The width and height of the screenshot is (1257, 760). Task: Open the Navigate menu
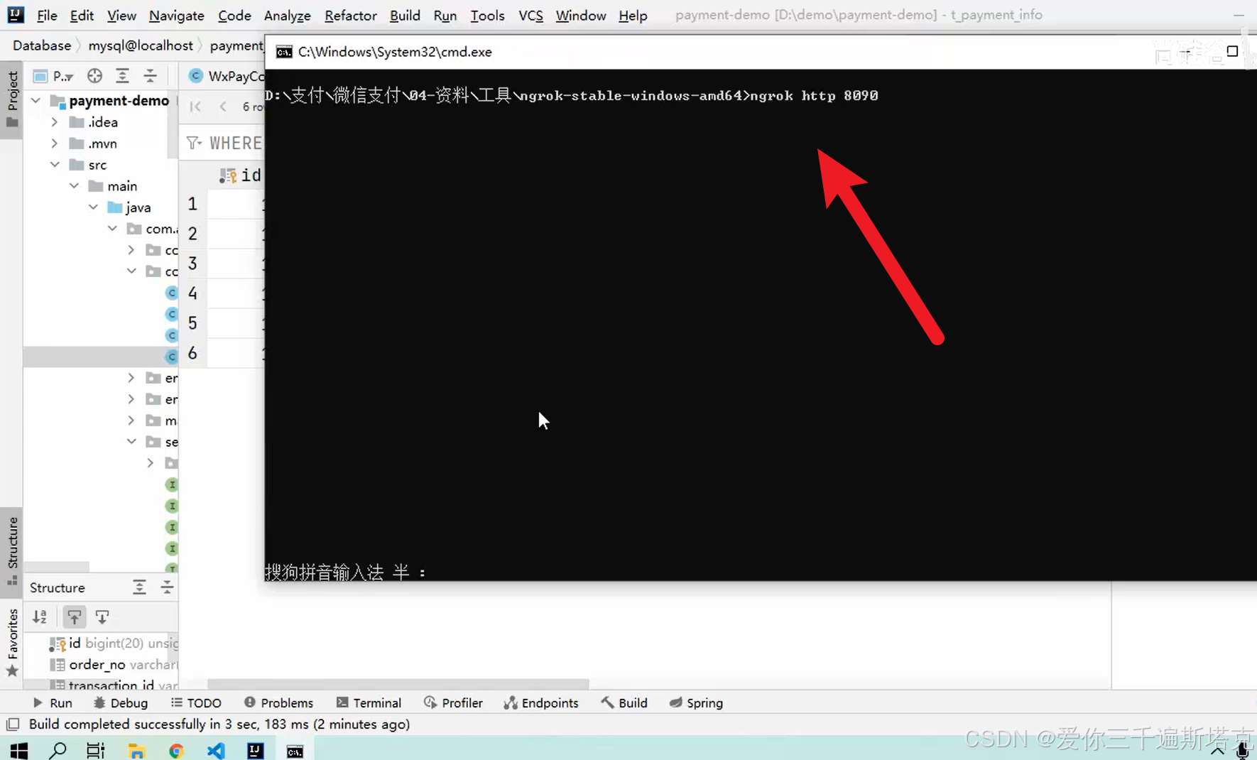click(176, 15)
